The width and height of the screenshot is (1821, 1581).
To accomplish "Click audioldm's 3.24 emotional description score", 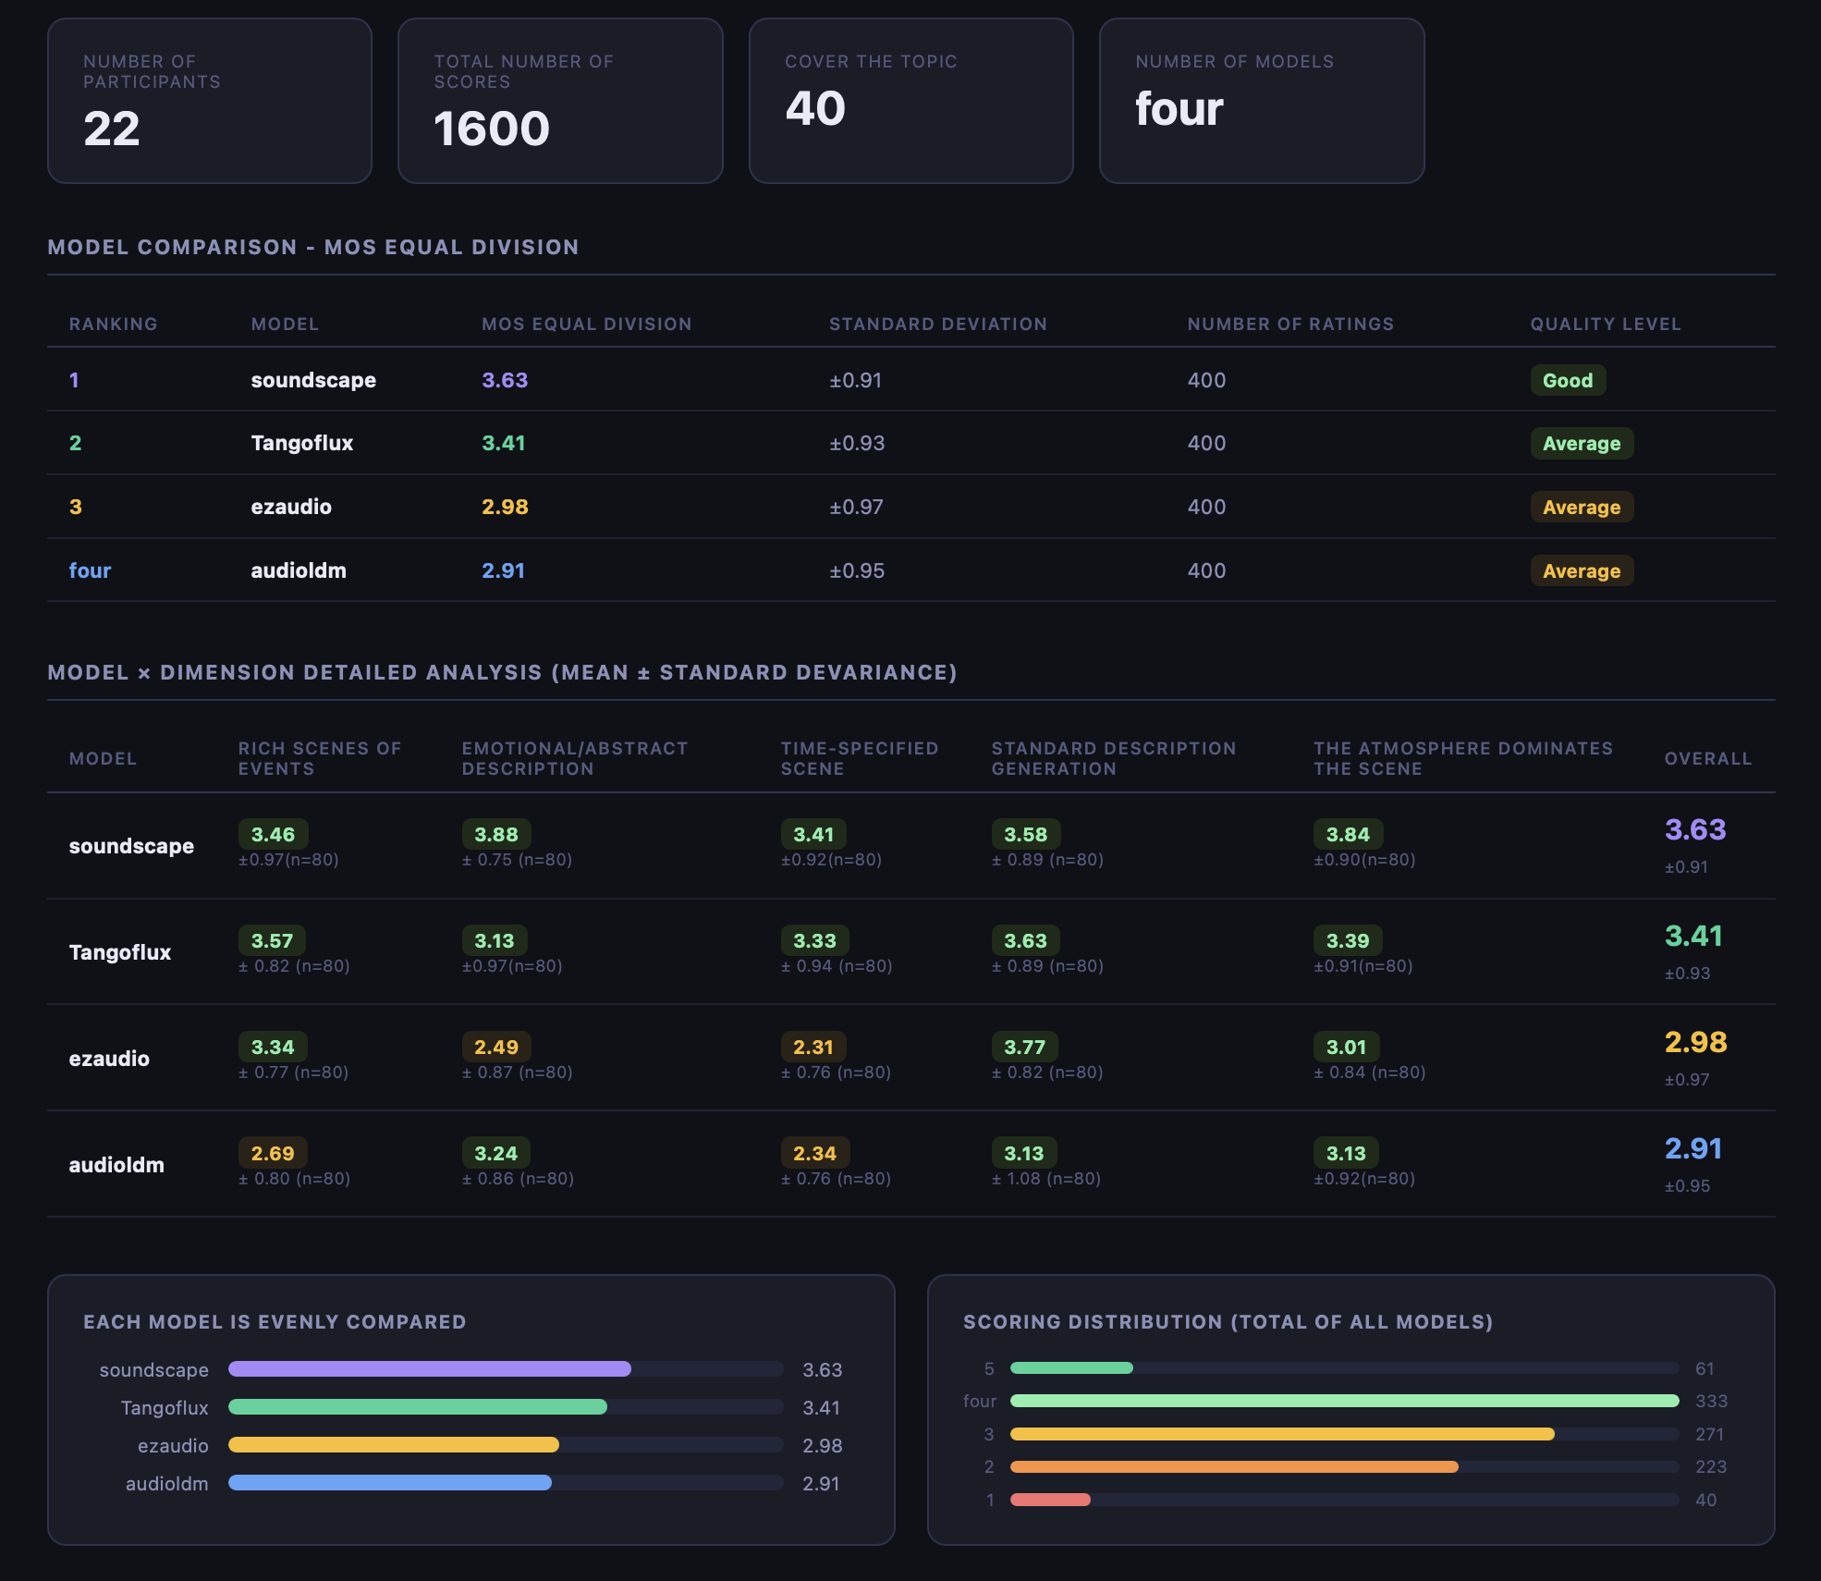I will coord(495,1153).
